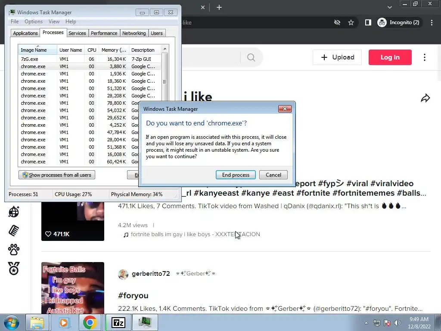Click the medal sidebar icon

[x=13, y=268]
